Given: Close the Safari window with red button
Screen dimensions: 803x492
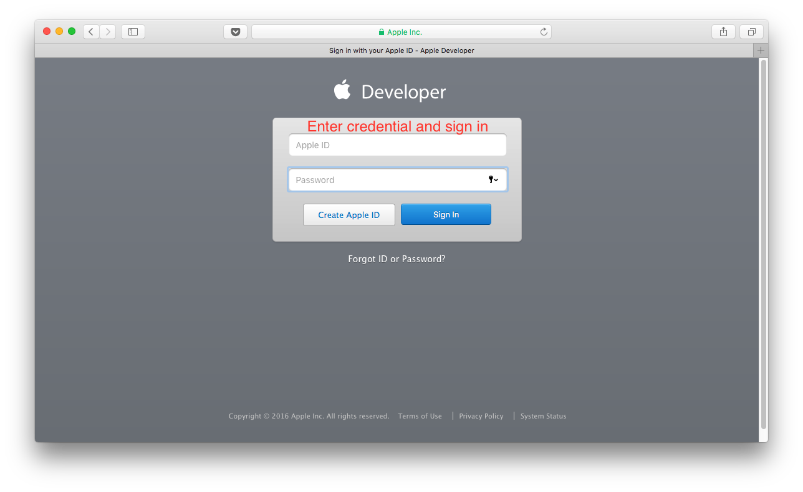Looking at the screenshot, I should pos(47,31).
